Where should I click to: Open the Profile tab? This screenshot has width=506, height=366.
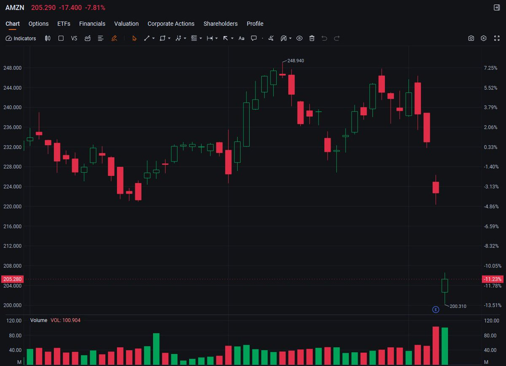coord(255,24)
